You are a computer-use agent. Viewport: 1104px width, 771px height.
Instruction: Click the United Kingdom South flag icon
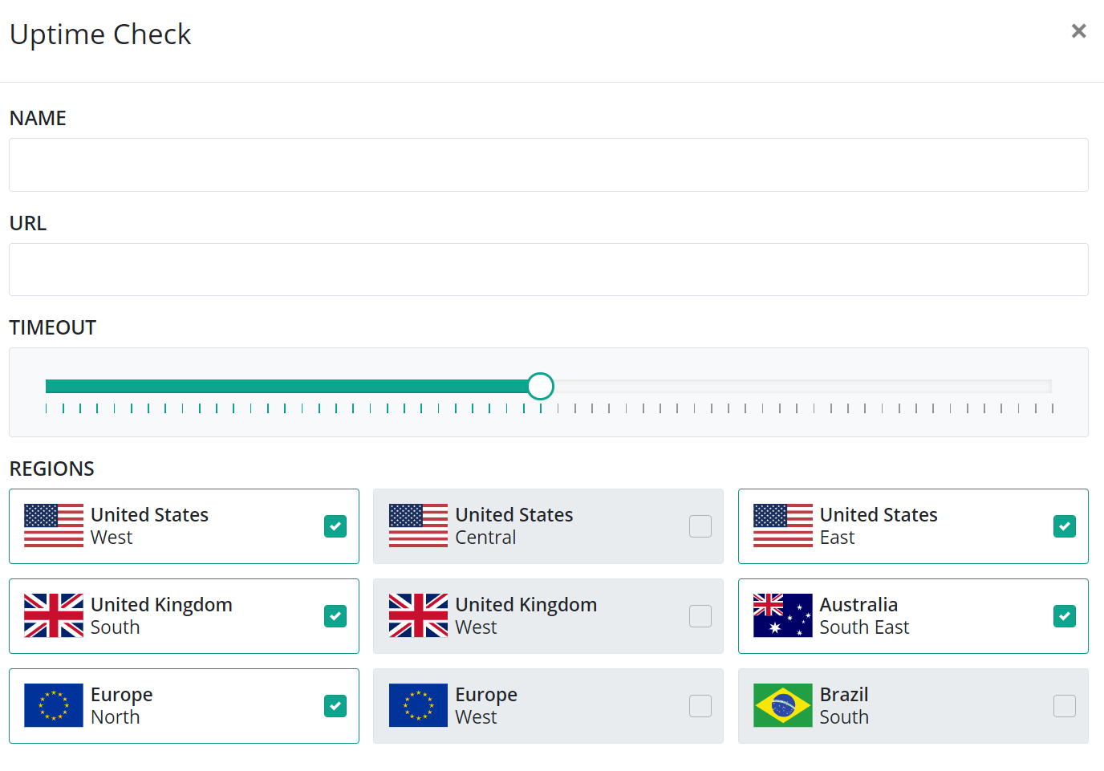[x=53, y=616]
